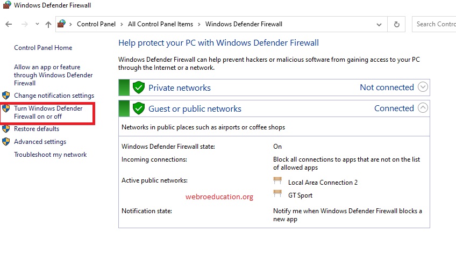Click shield icon beside Advanced settings
The image size is (456, 269).
(x=6, y=142)
